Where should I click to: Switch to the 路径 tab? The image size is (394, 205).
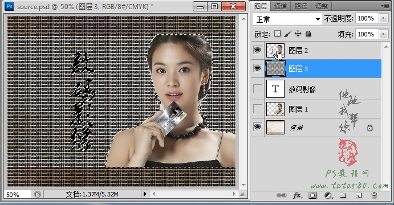301,6
